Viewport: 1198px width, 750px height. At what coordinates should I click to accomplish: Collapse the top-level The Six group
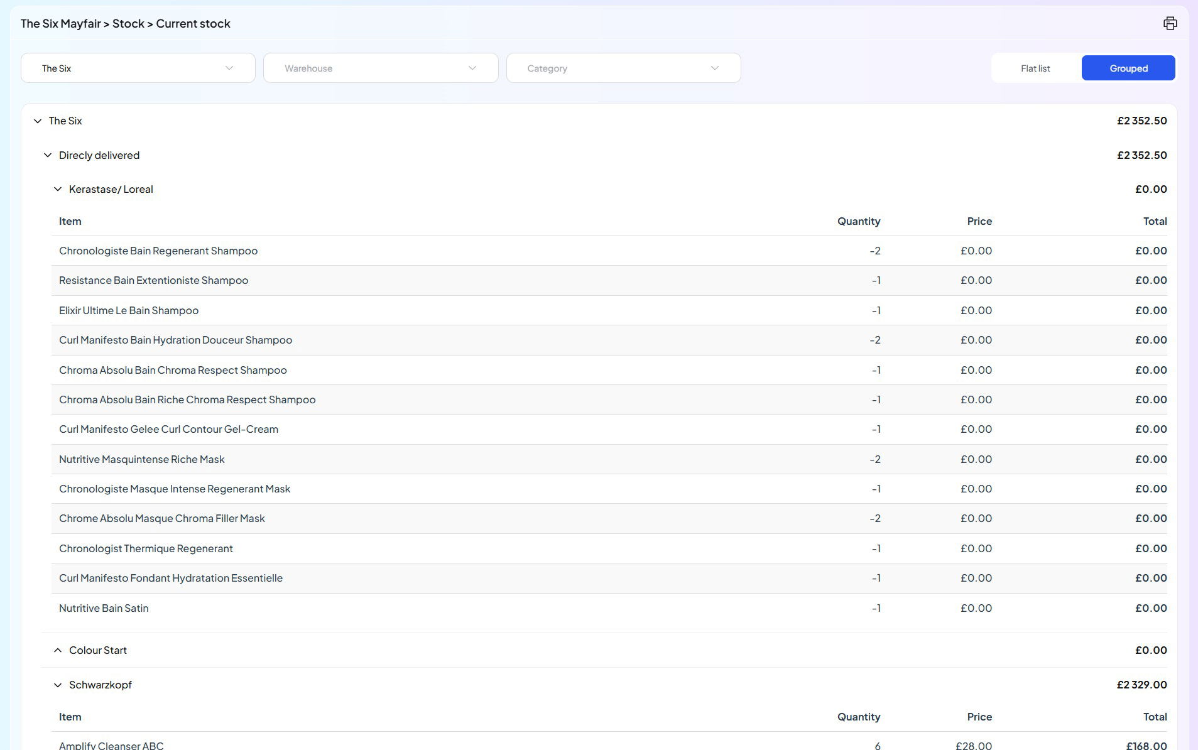pos(38,121)
